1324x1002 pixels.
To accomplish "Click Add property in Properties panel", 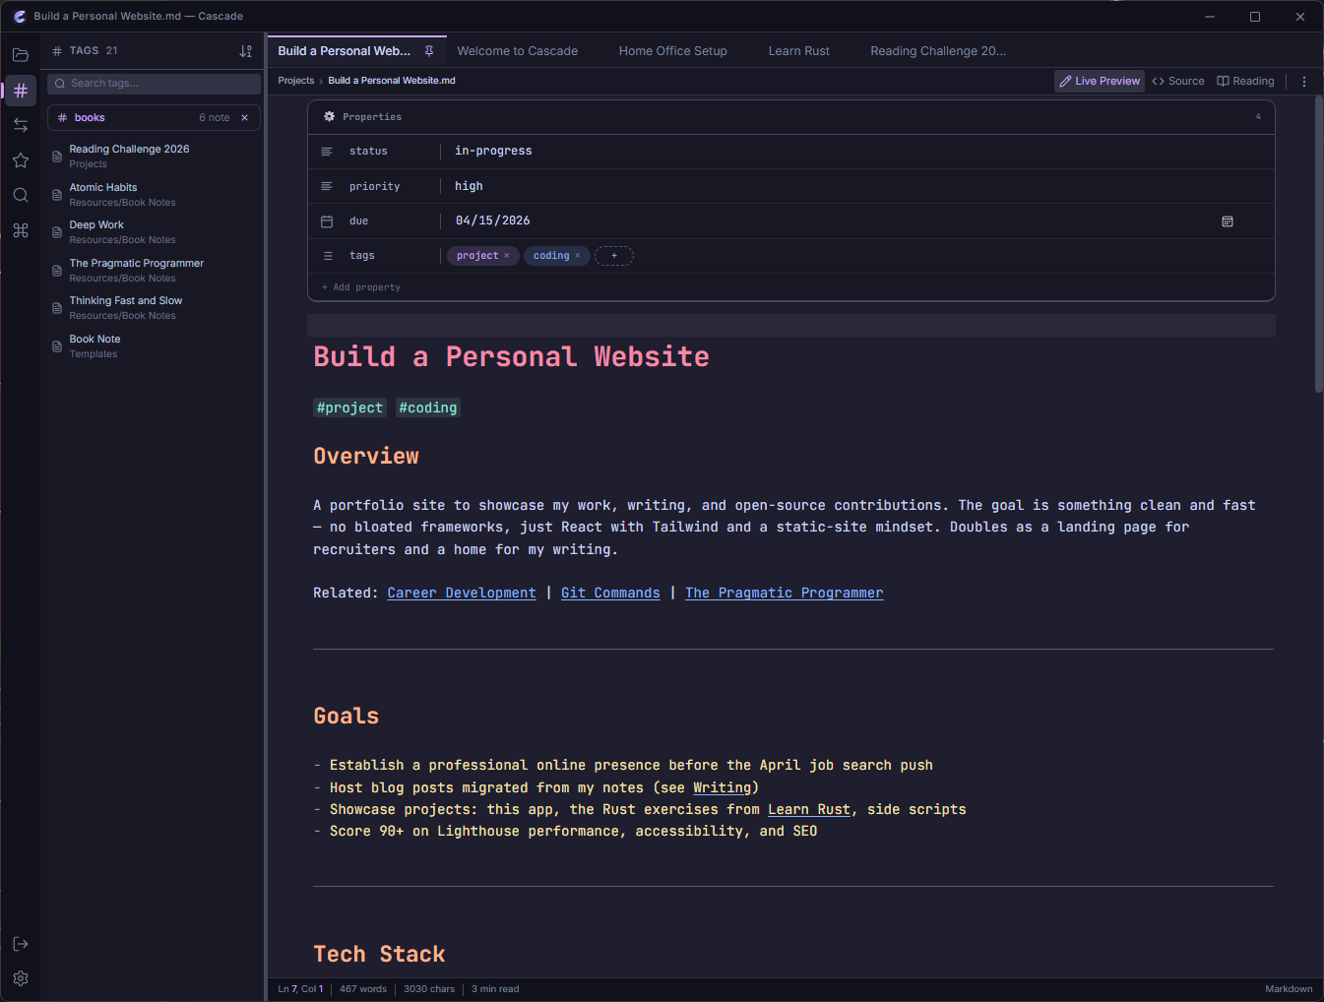I will [x=362, y=286].
